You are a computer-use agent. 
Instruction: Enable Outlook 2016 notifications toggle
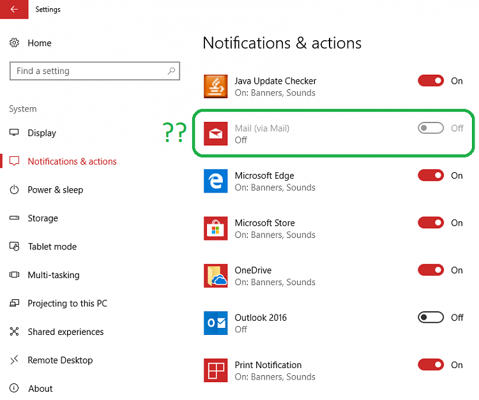[x=430, y=317]
